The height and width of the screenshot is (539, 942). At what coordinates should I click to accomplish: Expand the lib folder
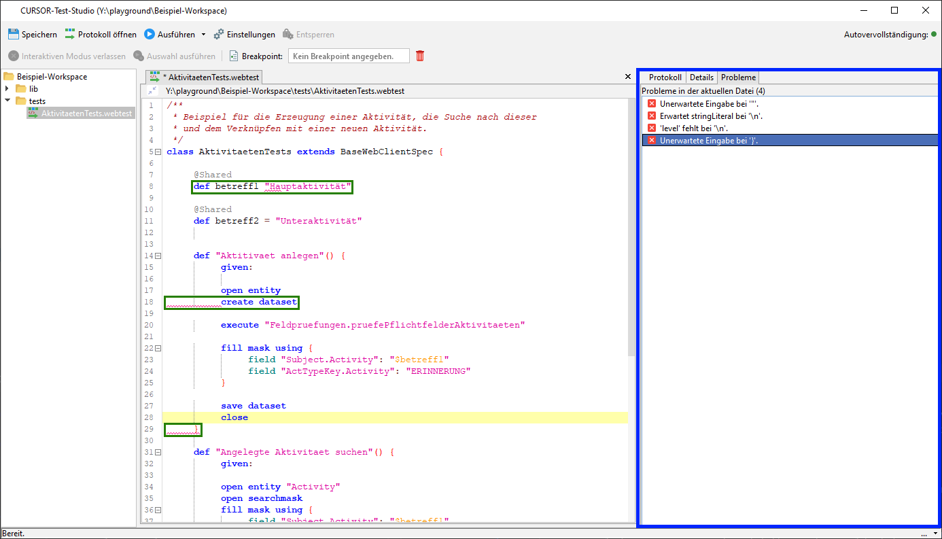coord(7,89)
